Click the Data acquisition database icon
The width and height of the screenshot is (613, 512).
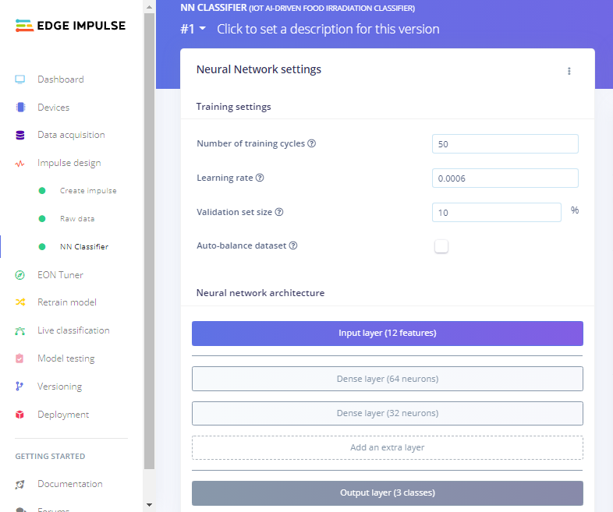20,135
